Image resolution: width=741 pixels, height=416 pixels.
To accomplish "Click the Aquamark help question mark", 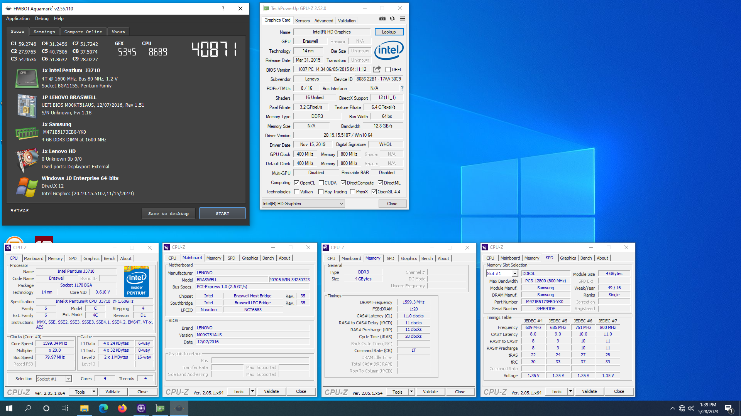I will coord(223,8).
